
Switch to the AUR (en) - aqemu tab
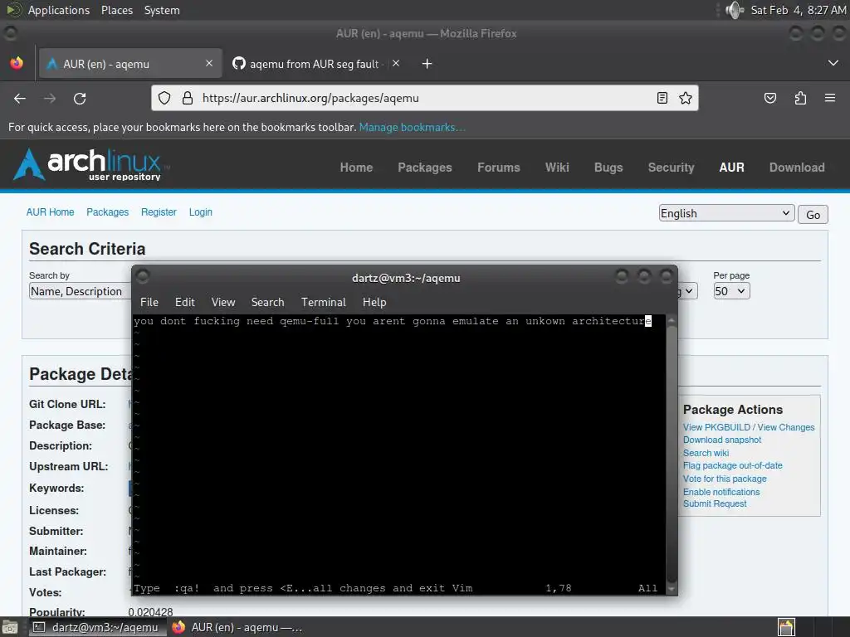(130, 64)
